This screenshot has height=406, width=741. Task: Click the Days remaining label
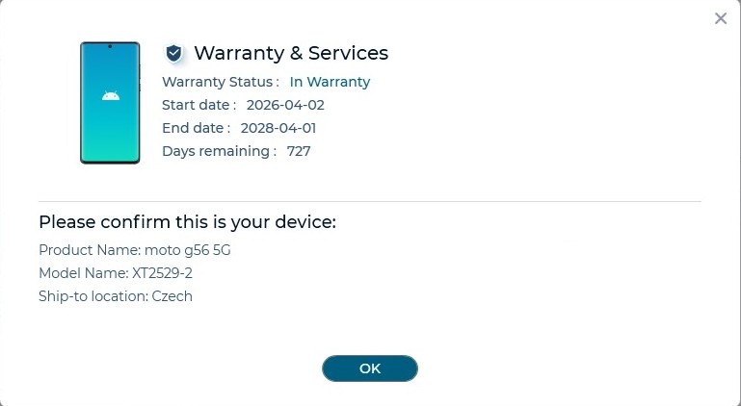point(219,151)
